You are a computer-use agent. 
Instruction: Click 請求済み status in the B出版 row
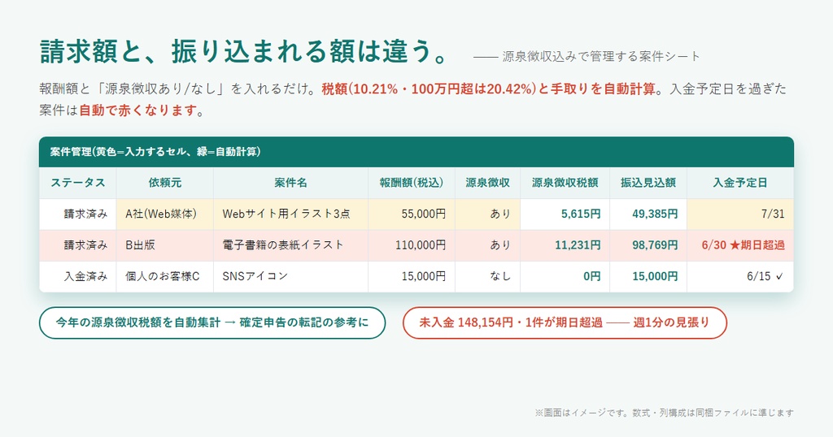click(x=77, y=245)
